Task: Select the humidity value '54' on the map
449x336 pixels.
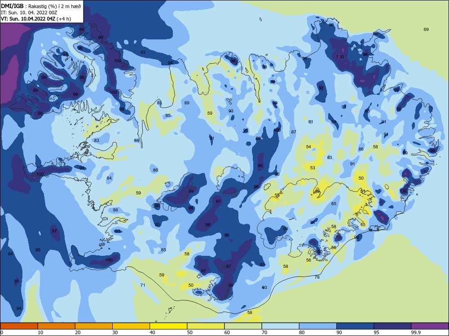Action: click(308, 147)
